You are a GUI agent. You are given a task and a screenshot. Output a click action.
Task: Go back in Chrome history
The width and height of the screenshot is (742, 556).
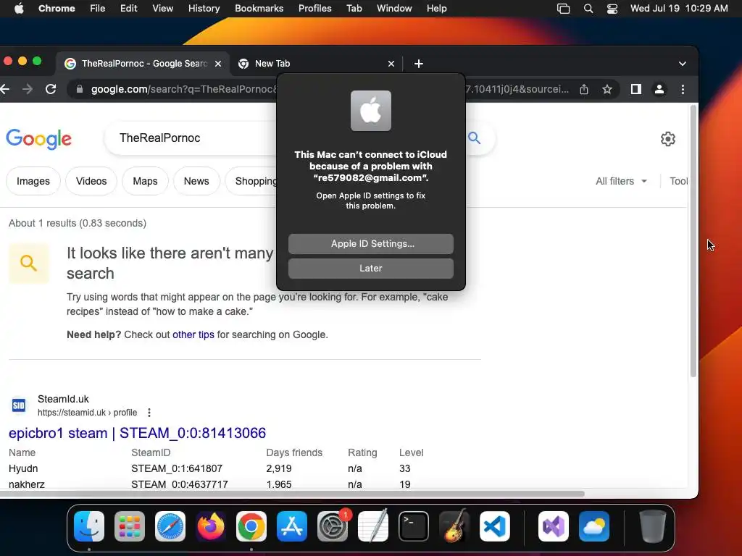5,89
